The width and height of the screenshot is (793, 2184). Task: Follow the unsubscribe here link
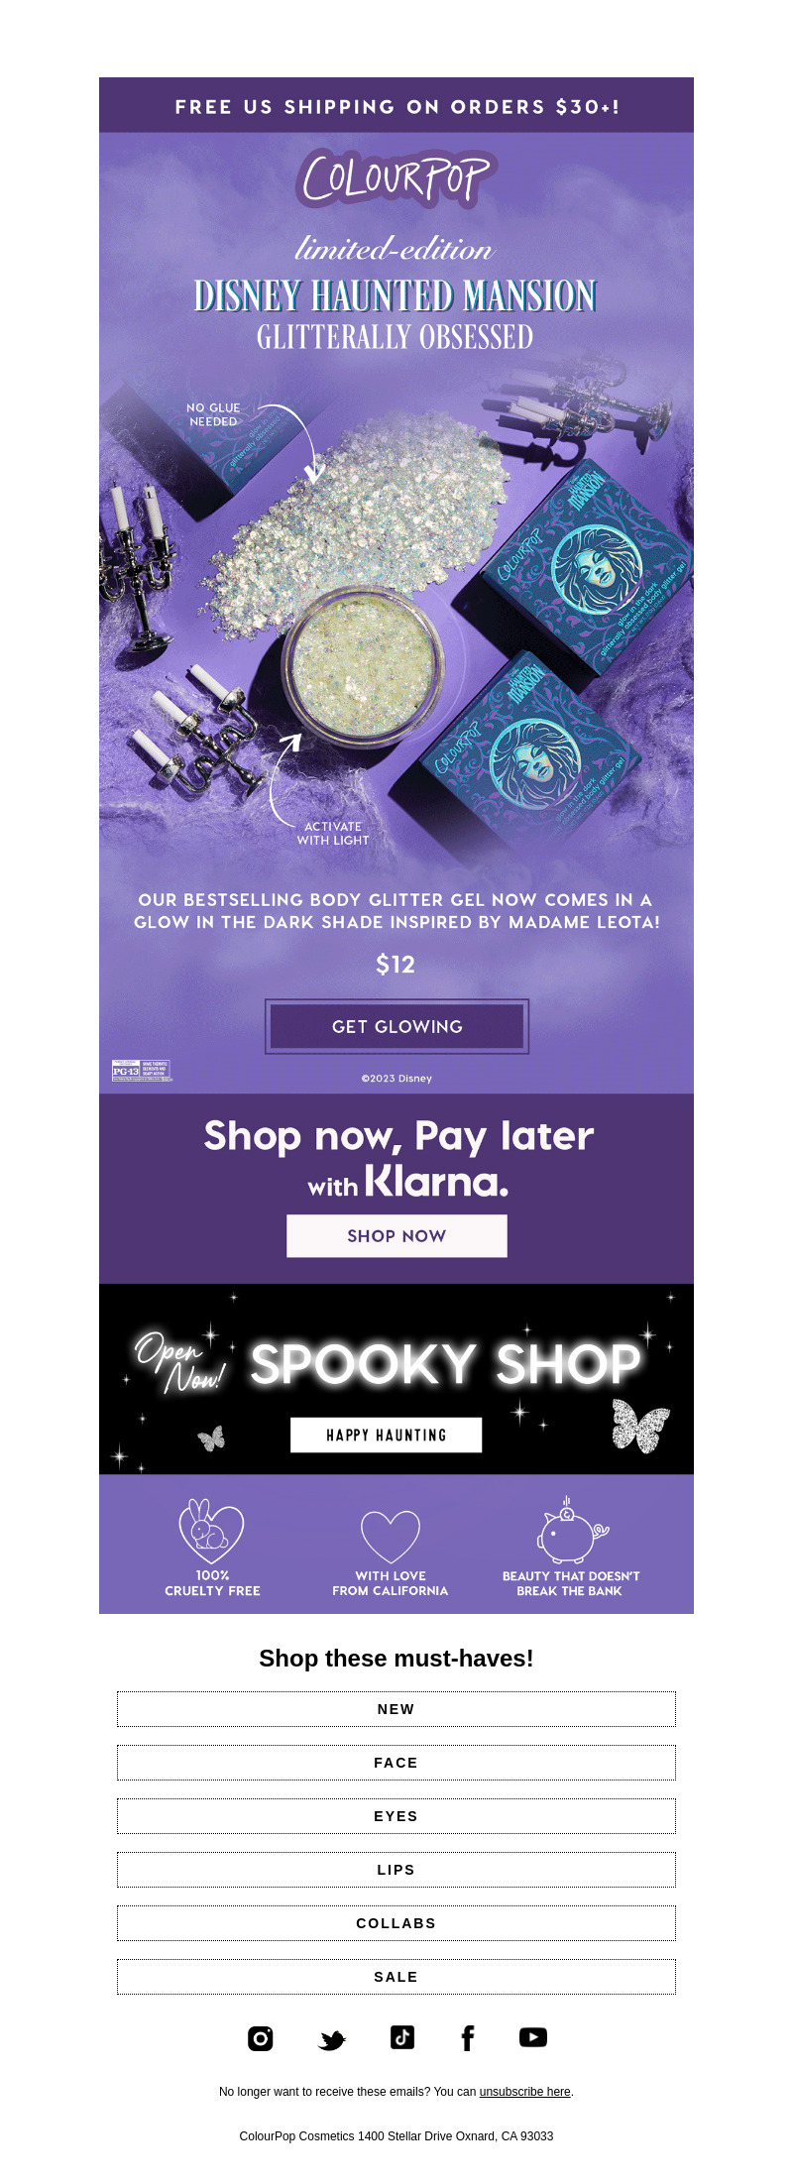point(524,2092)
